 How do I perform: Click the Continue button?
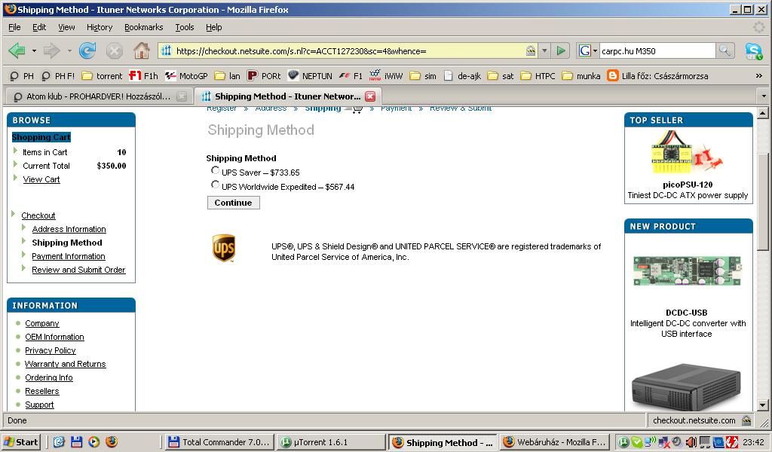tap(234, 203)
